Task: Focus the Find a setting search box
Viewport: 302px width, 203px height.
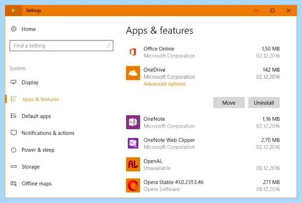Action: click(x=61, y=46)
